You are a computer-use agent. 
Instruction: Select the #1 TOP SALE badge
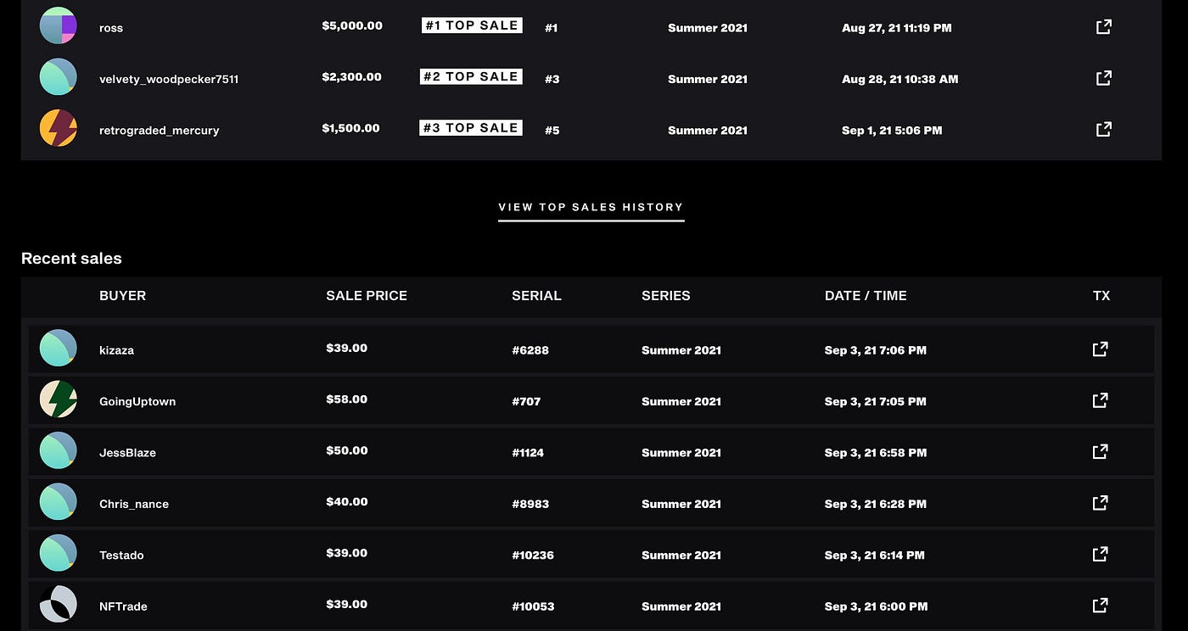click(x=472, y=25)
